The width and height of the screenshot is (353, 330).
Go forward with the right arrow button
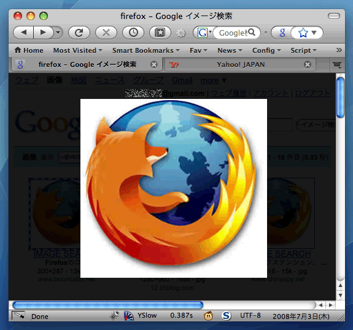pos(43,33)
